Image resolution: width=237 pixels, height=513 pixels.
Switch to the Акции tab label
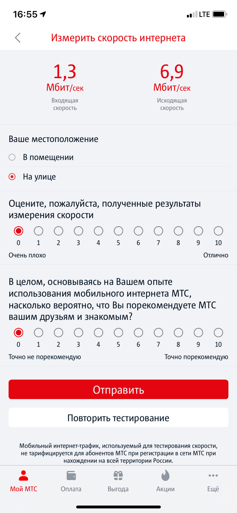[166, 489]
